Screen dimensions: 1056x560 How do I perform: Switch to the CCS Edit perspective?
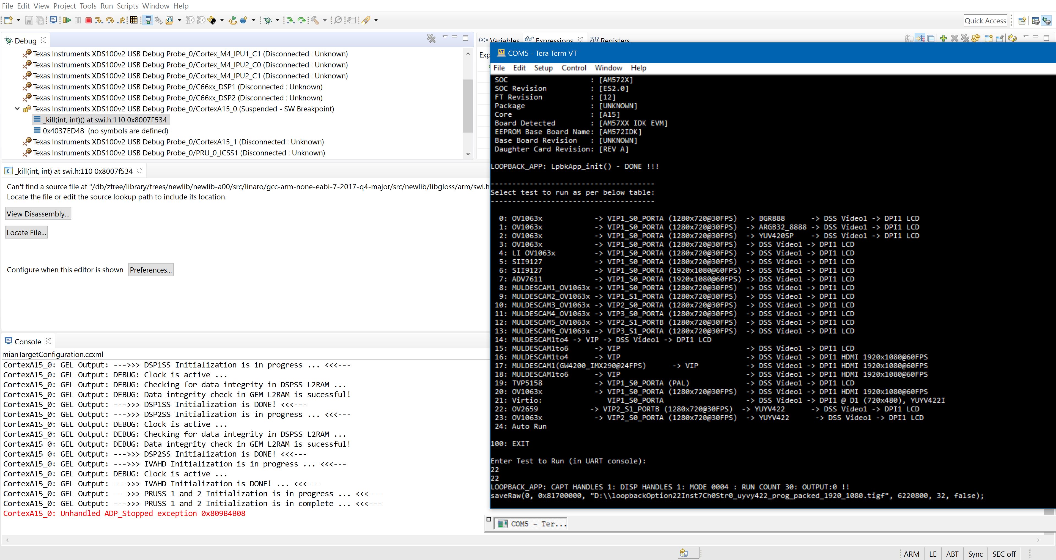[x=1035, y=21]
